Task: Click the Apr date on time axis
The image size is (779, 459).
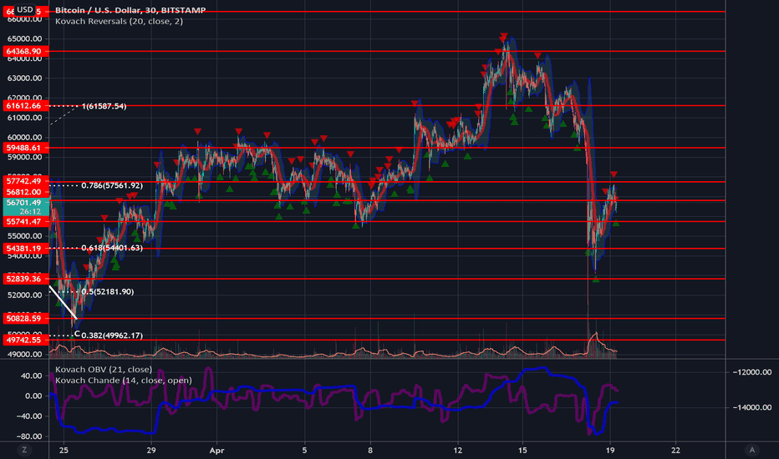Action: [216, 451]
